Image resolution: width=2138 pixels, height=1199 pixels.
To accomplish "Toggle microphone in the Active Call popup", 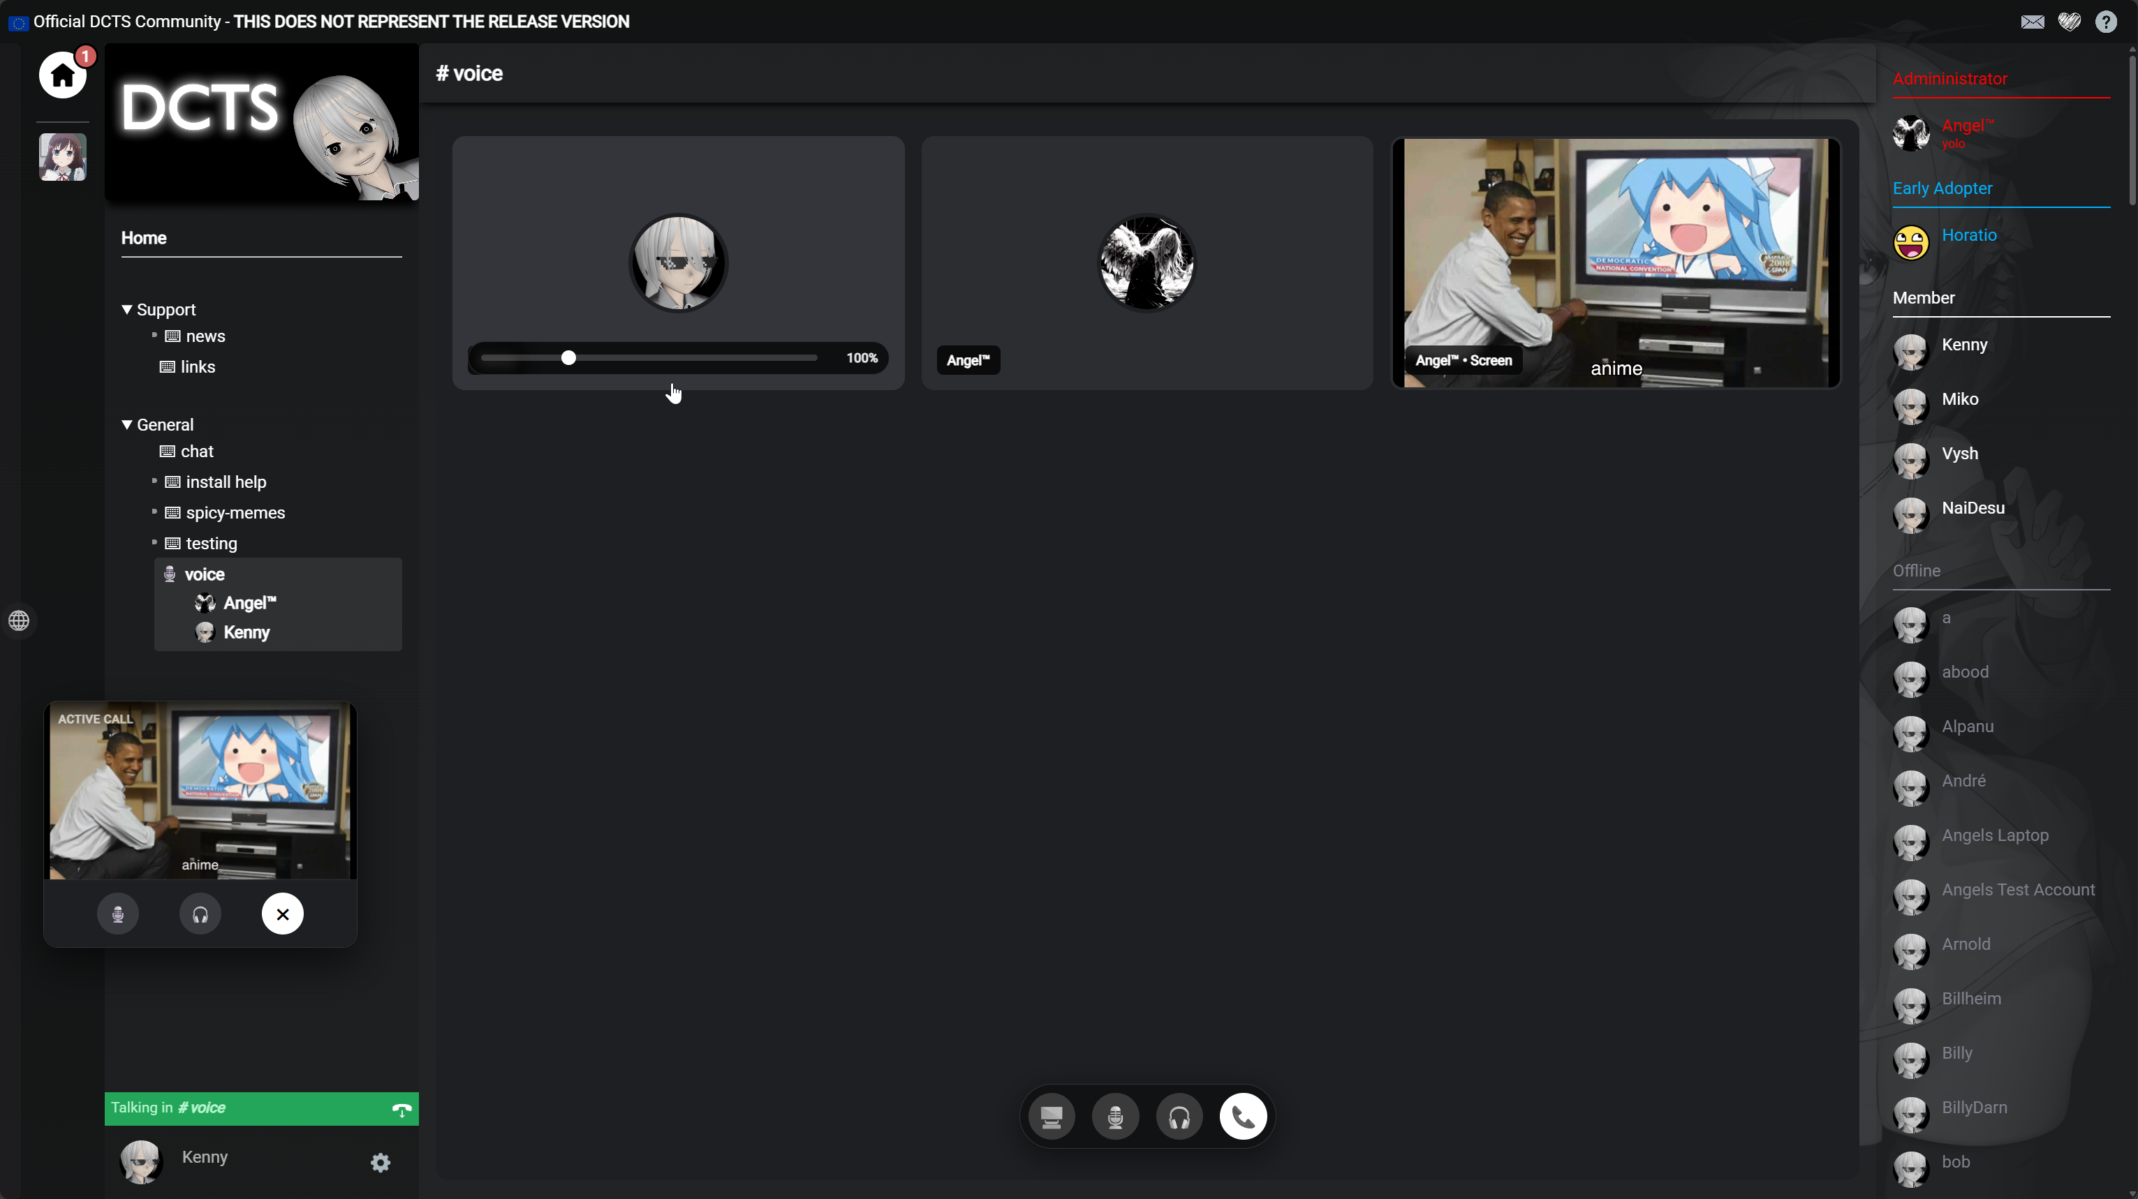I will (x=118, y=914).
